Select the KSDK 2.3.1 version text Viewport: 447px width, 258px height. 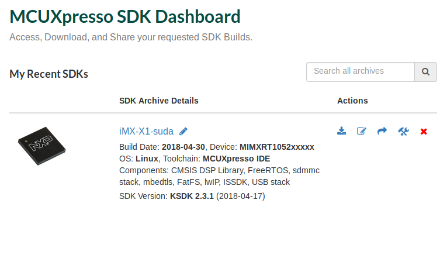pos(192,197)
